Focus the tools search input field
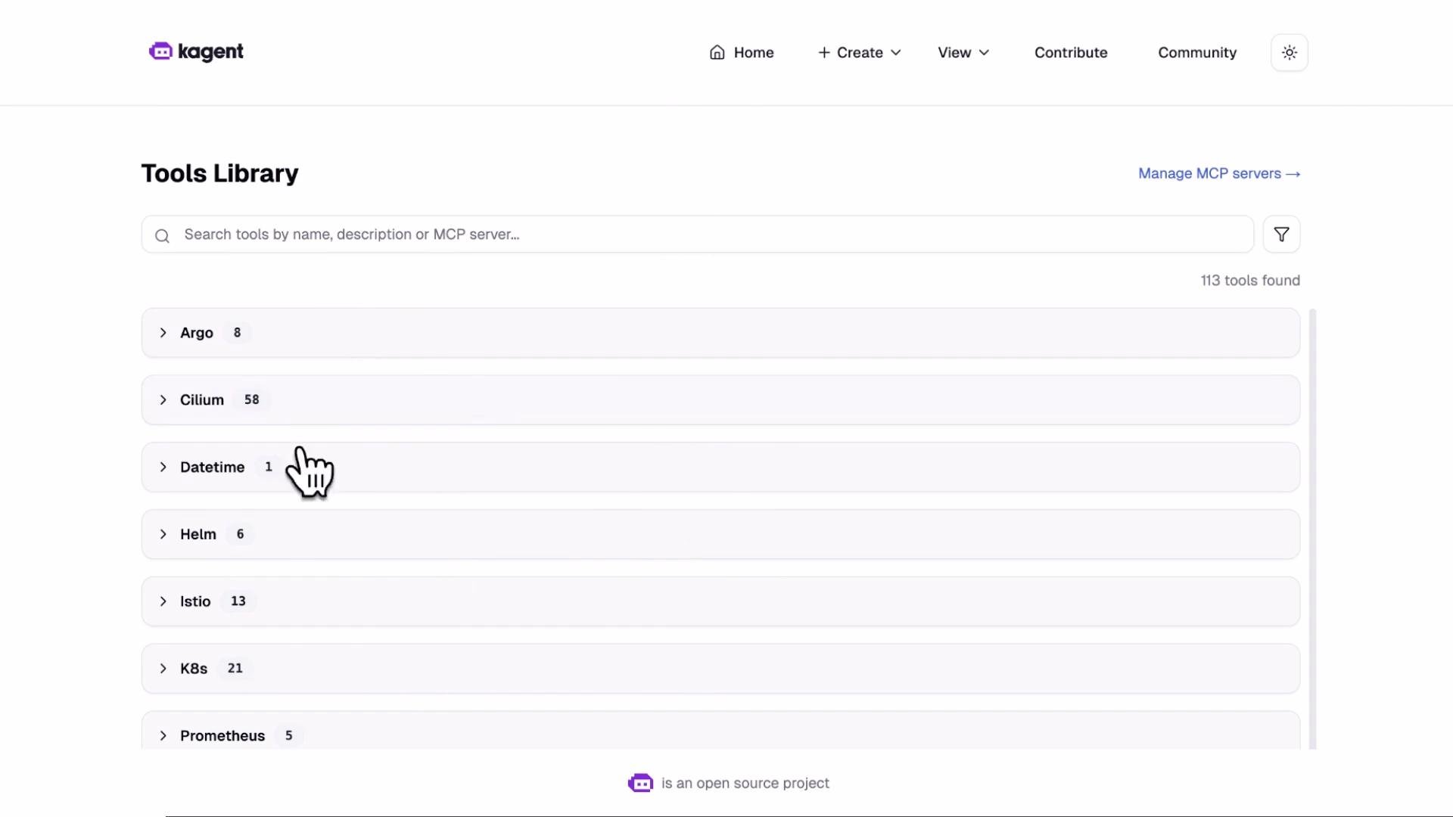 [x=698, y=235]
